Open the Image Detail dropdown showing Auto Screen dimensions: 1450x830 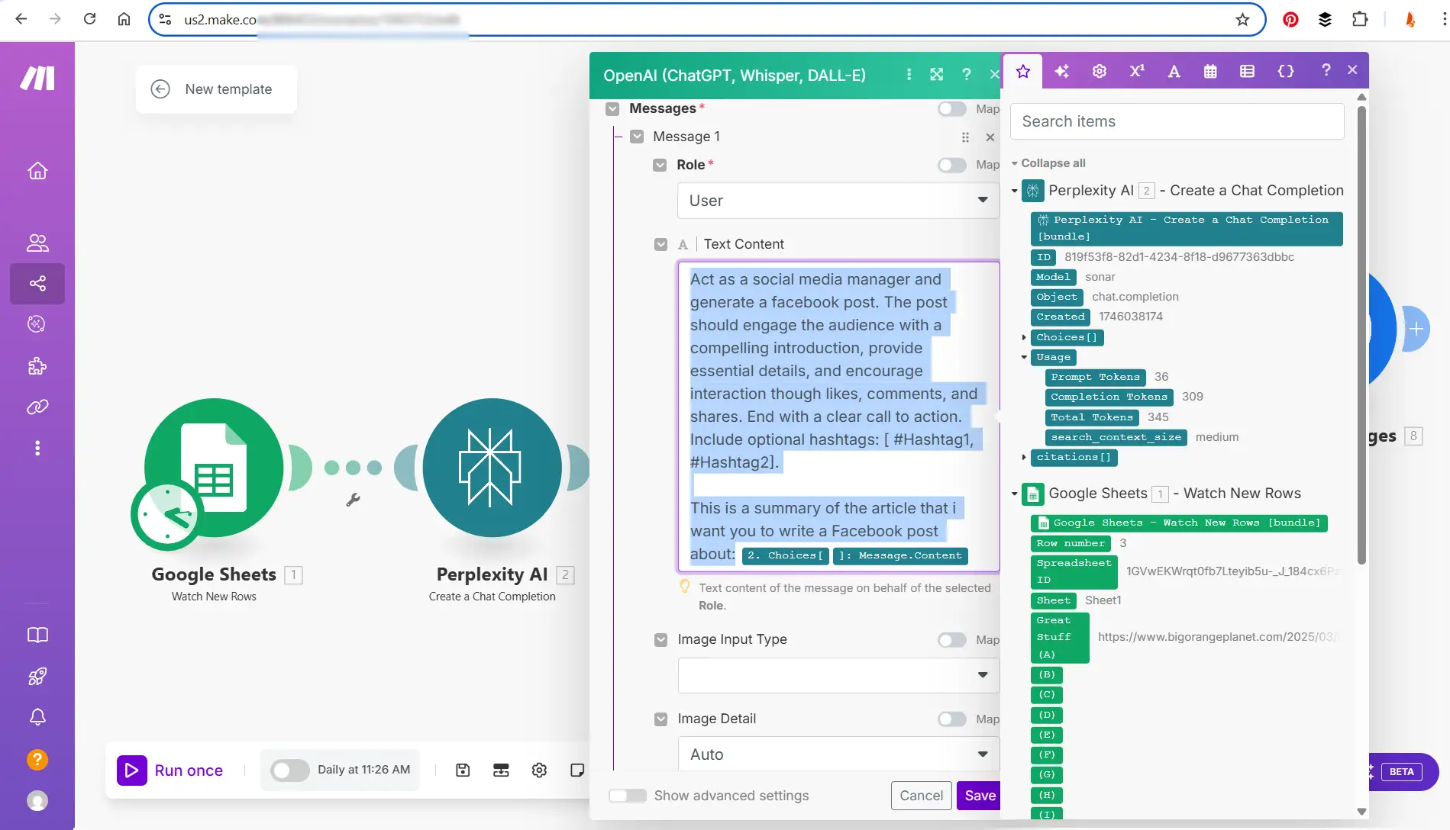[838, 754]
